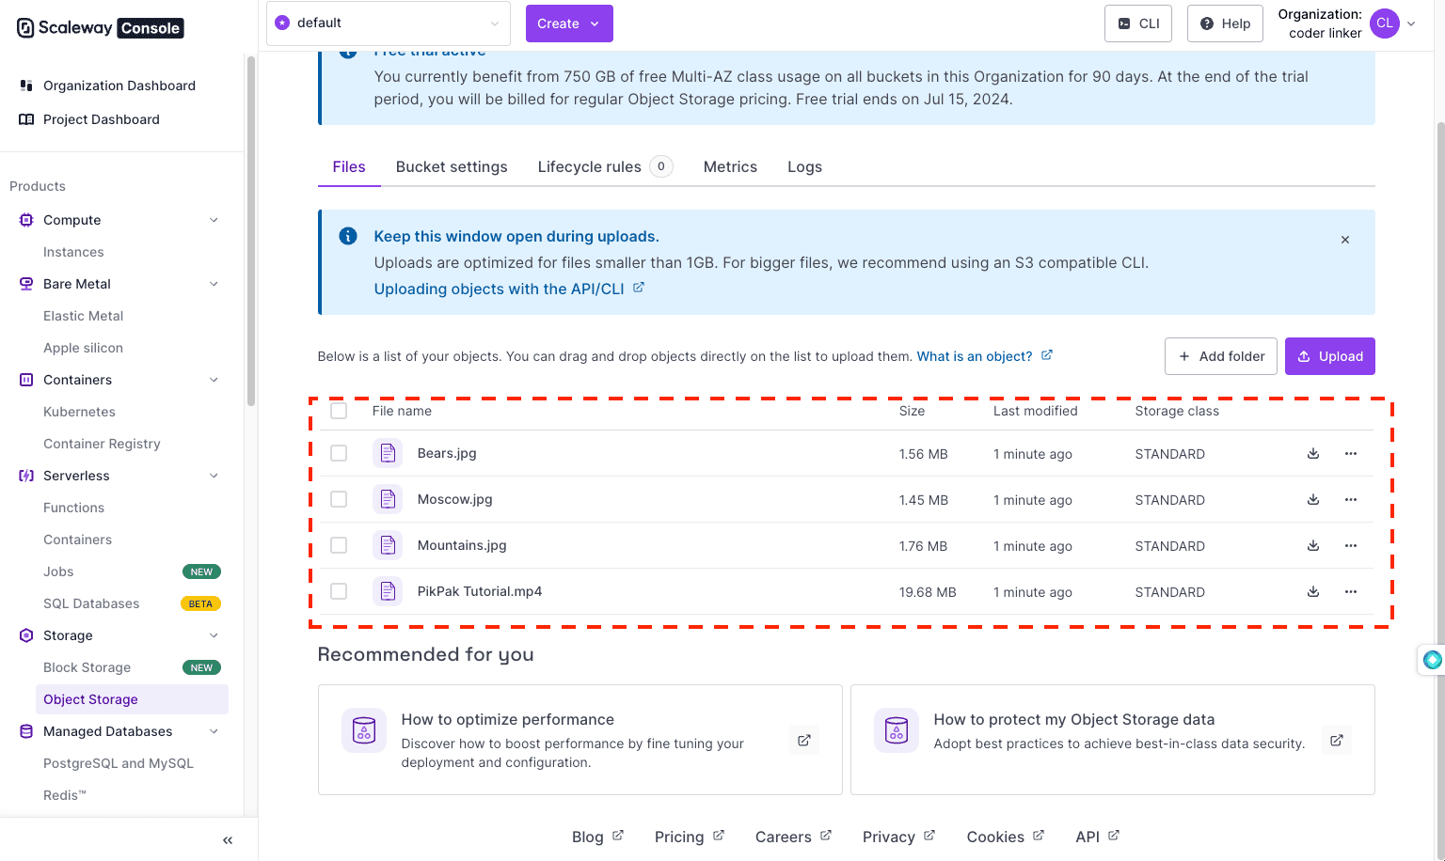Go to Object Storage in sidebar
1445x861 pixels.
132,699
